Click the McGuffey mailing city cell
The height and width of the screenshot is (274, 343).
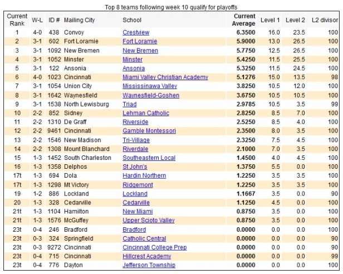76,221
